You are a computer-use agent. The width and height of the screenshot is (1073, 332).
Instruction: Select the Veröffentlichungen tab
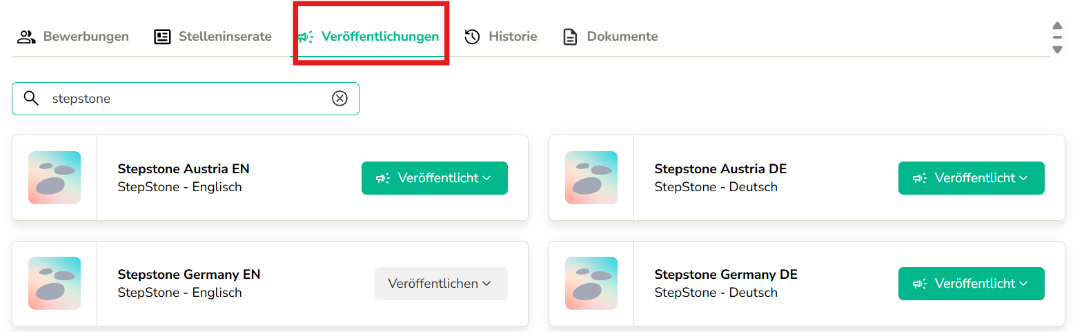368,37
